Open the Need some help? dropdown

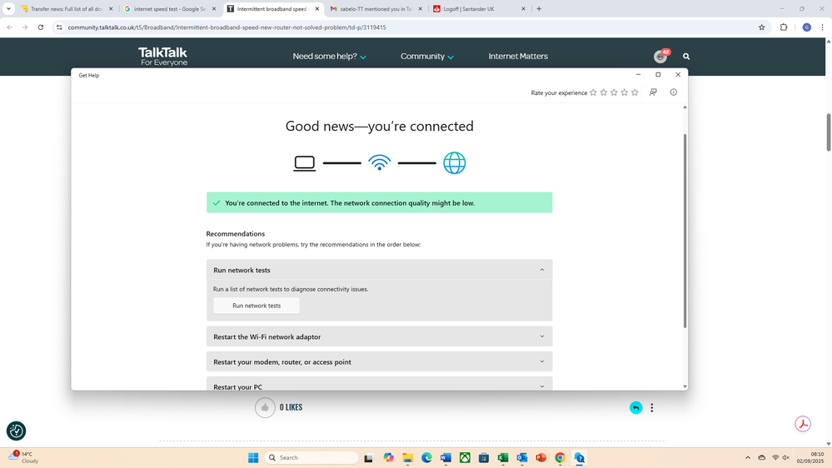(330, 57)
